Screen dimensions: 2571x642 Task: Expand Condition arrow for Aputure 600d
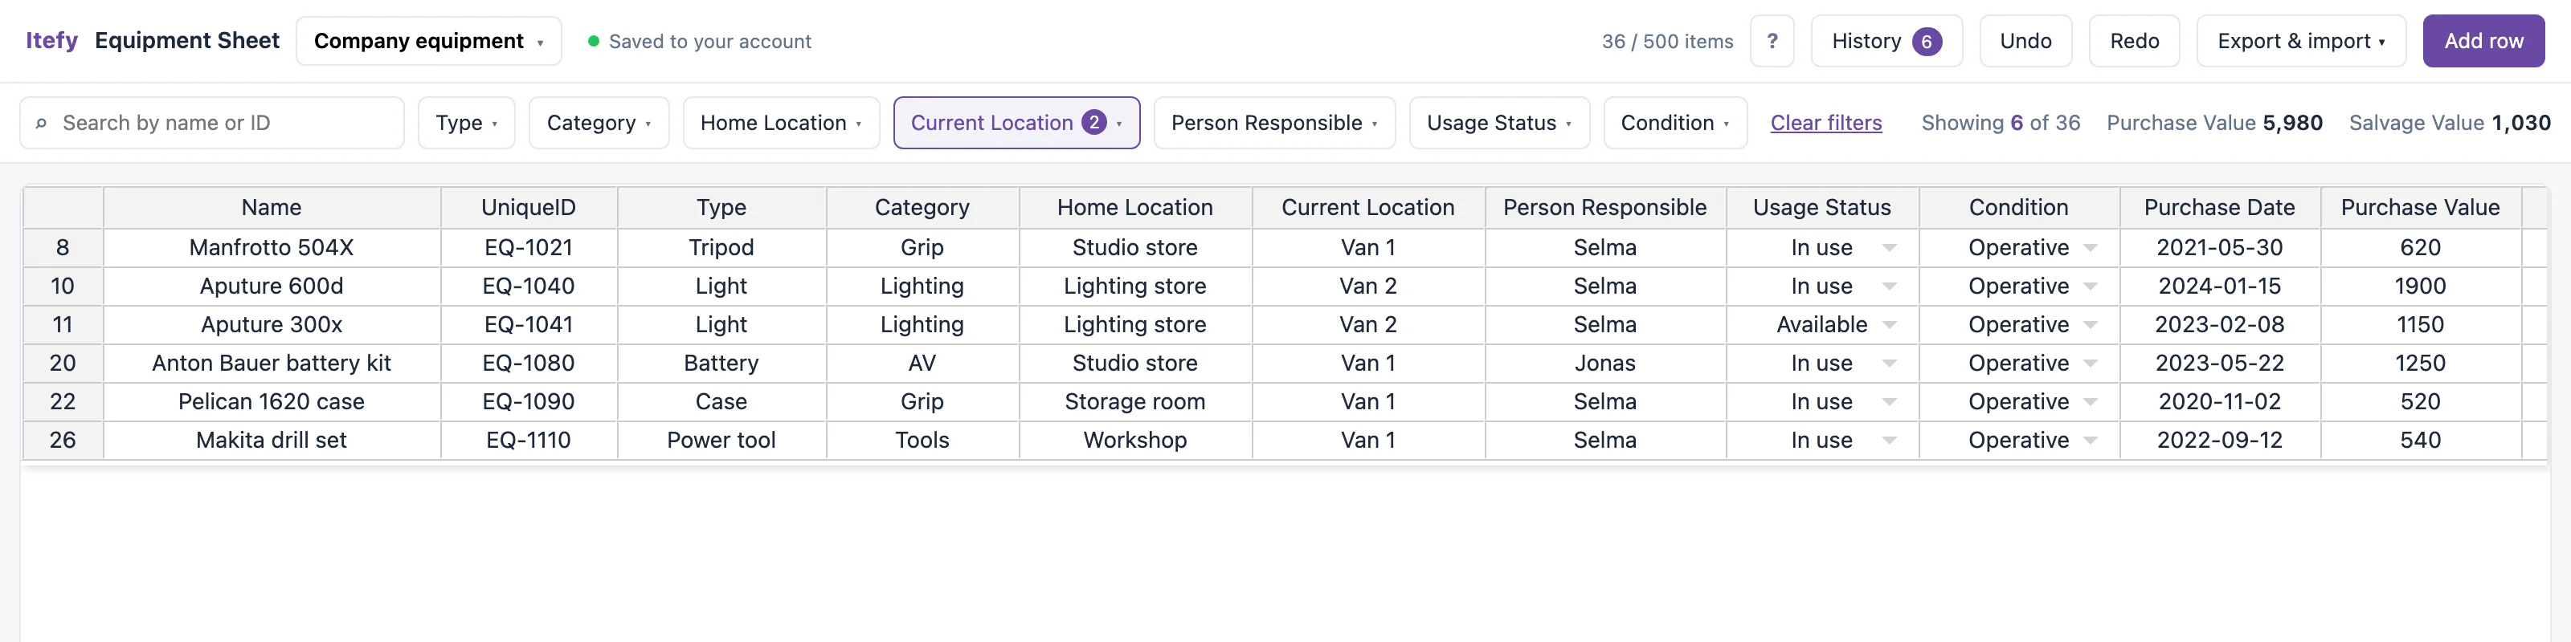click(2090, 286)
